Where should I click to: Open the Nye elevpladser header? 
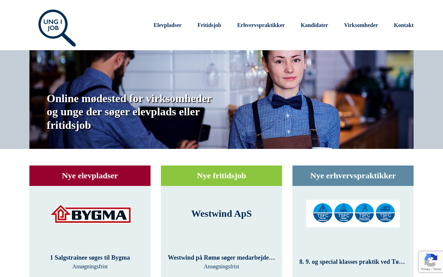tap(90, 176)
